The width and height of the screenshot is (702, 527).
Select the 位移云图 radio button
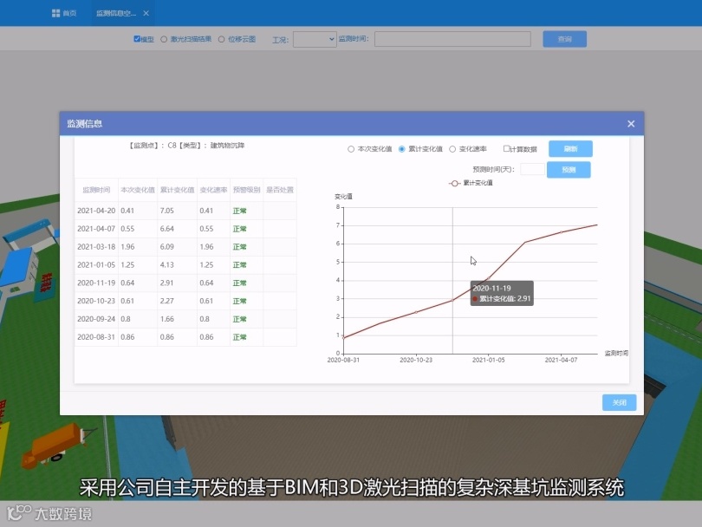click(x=221, y=39)
